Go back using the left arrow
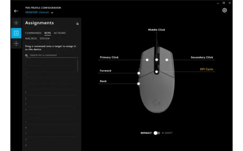The height and width of the screenshot is (151, 243). 16,11
